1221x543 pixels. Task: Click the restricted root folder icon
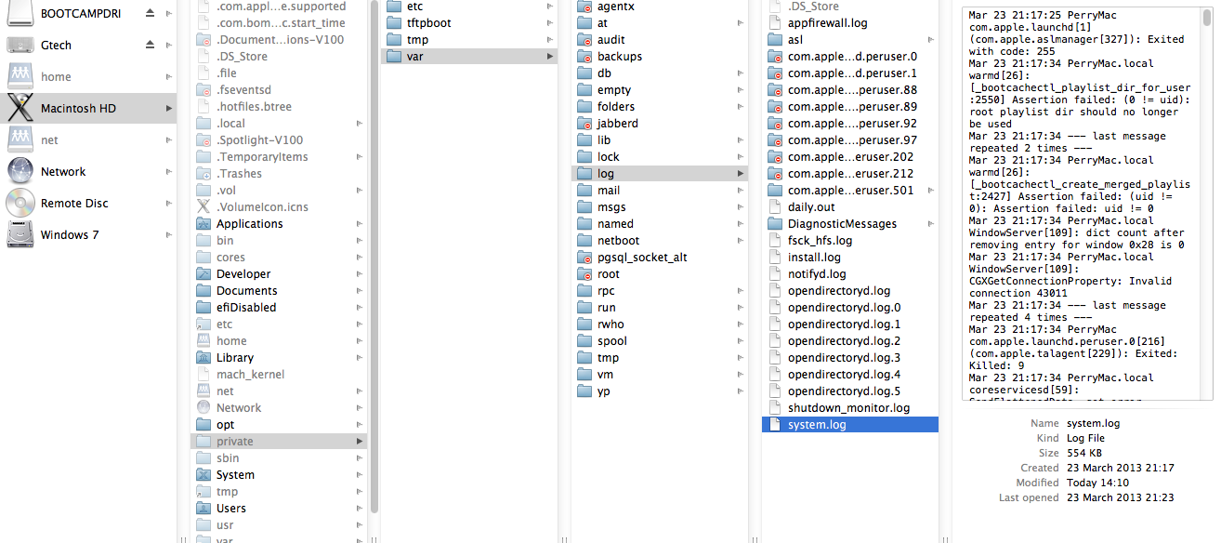coord(584,273)
